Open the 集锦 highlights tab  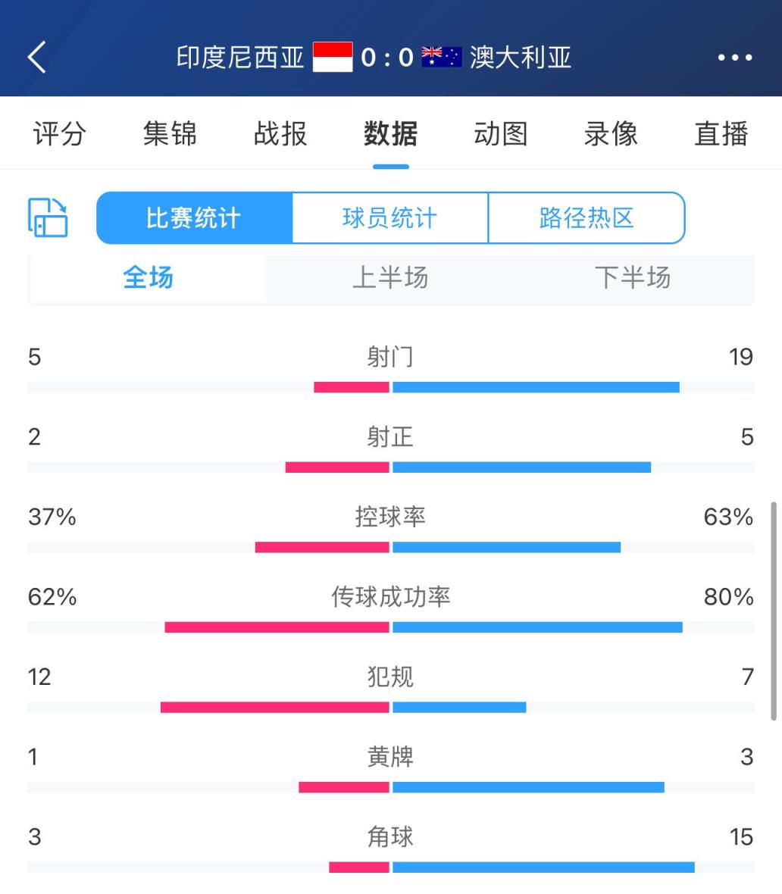point(170,134)
